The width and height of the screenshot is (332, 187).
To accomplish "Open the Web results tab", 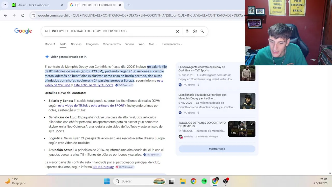I will tap(141, 44).
